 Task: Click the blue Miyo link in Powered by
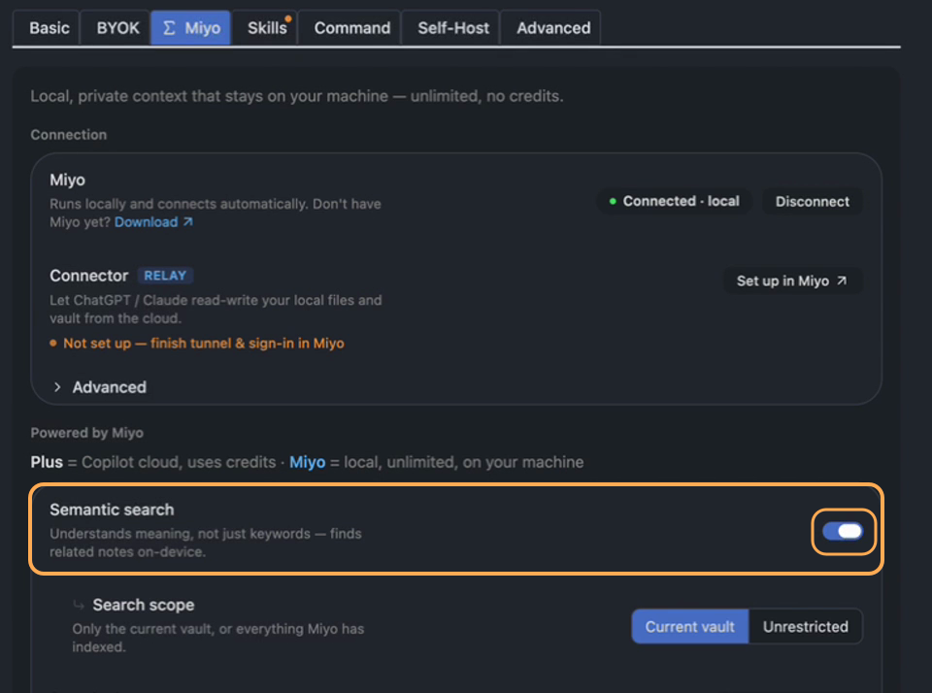(308, 462)
